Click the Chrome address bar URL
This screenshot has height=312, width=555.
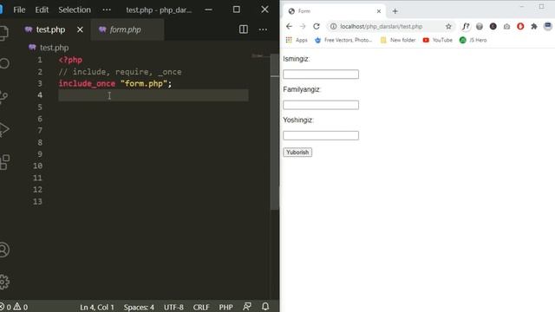[x=382, y=27]
